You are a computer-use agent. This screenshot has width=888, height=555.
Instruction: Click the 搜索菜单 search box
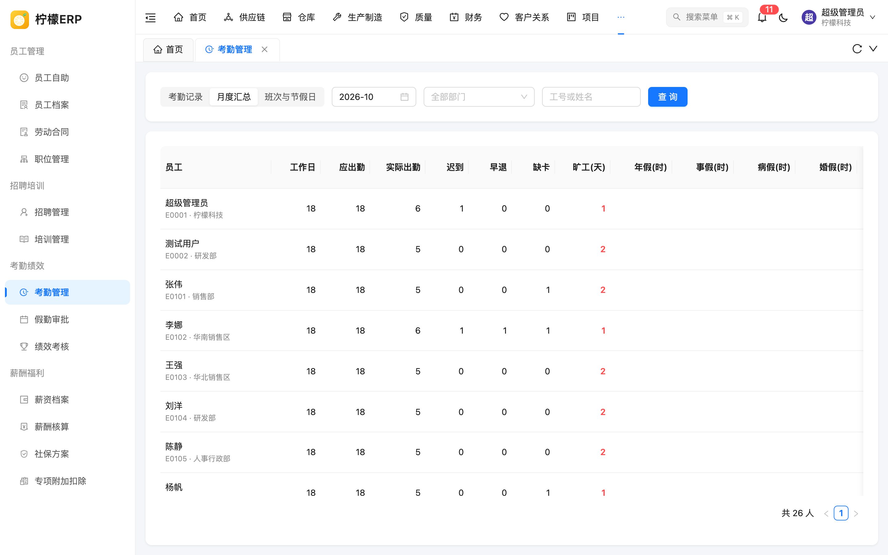click(707, 17)
